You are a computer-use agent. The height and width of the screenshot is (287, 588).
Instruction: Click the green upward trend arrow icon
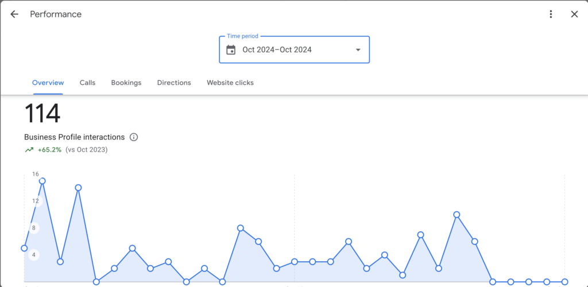[x=29, y=150]
